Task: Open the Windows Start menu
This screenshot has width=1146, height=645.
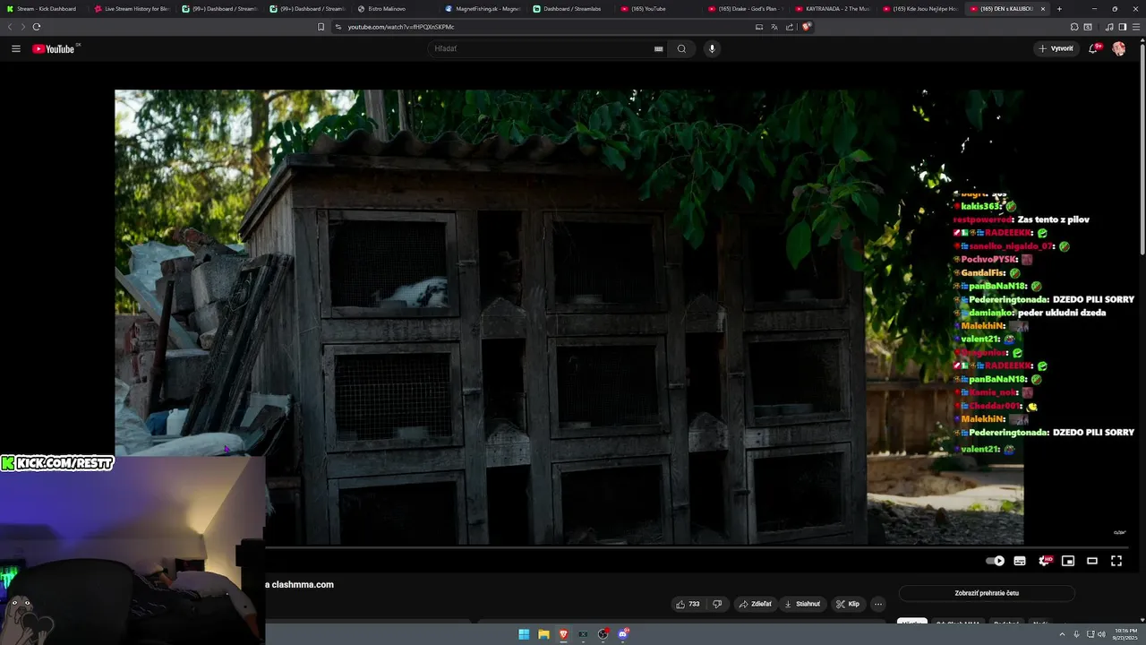Action: click(524, 634)
